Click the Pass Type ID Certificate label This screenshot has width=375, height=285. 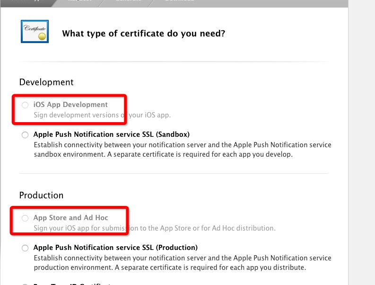click(x=72, y=284)
